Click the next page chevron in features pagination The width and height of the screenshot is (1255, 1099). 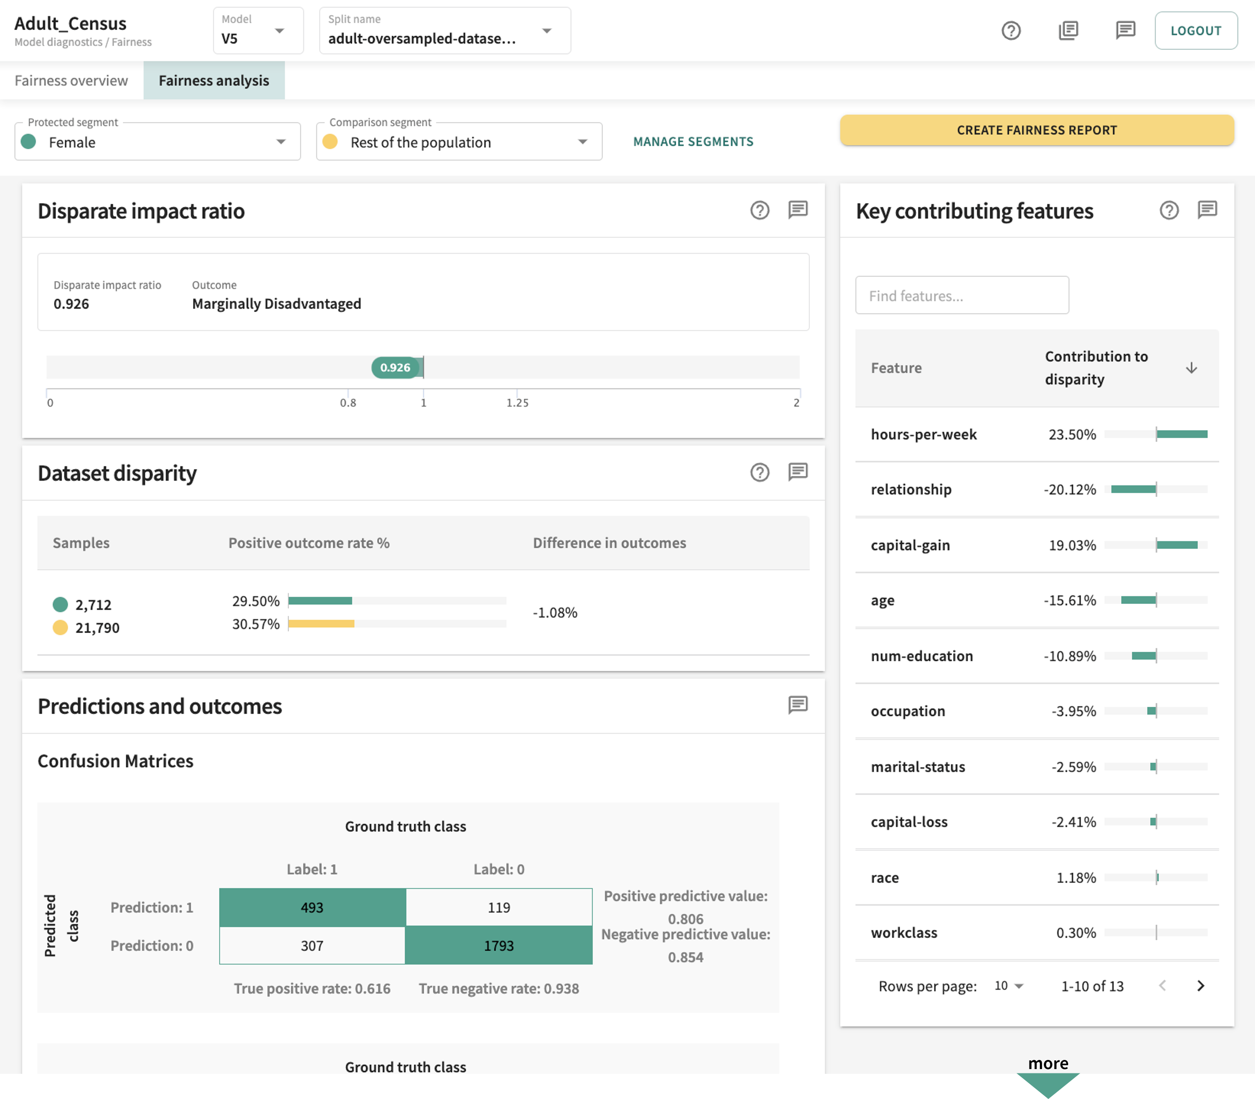1200,986
